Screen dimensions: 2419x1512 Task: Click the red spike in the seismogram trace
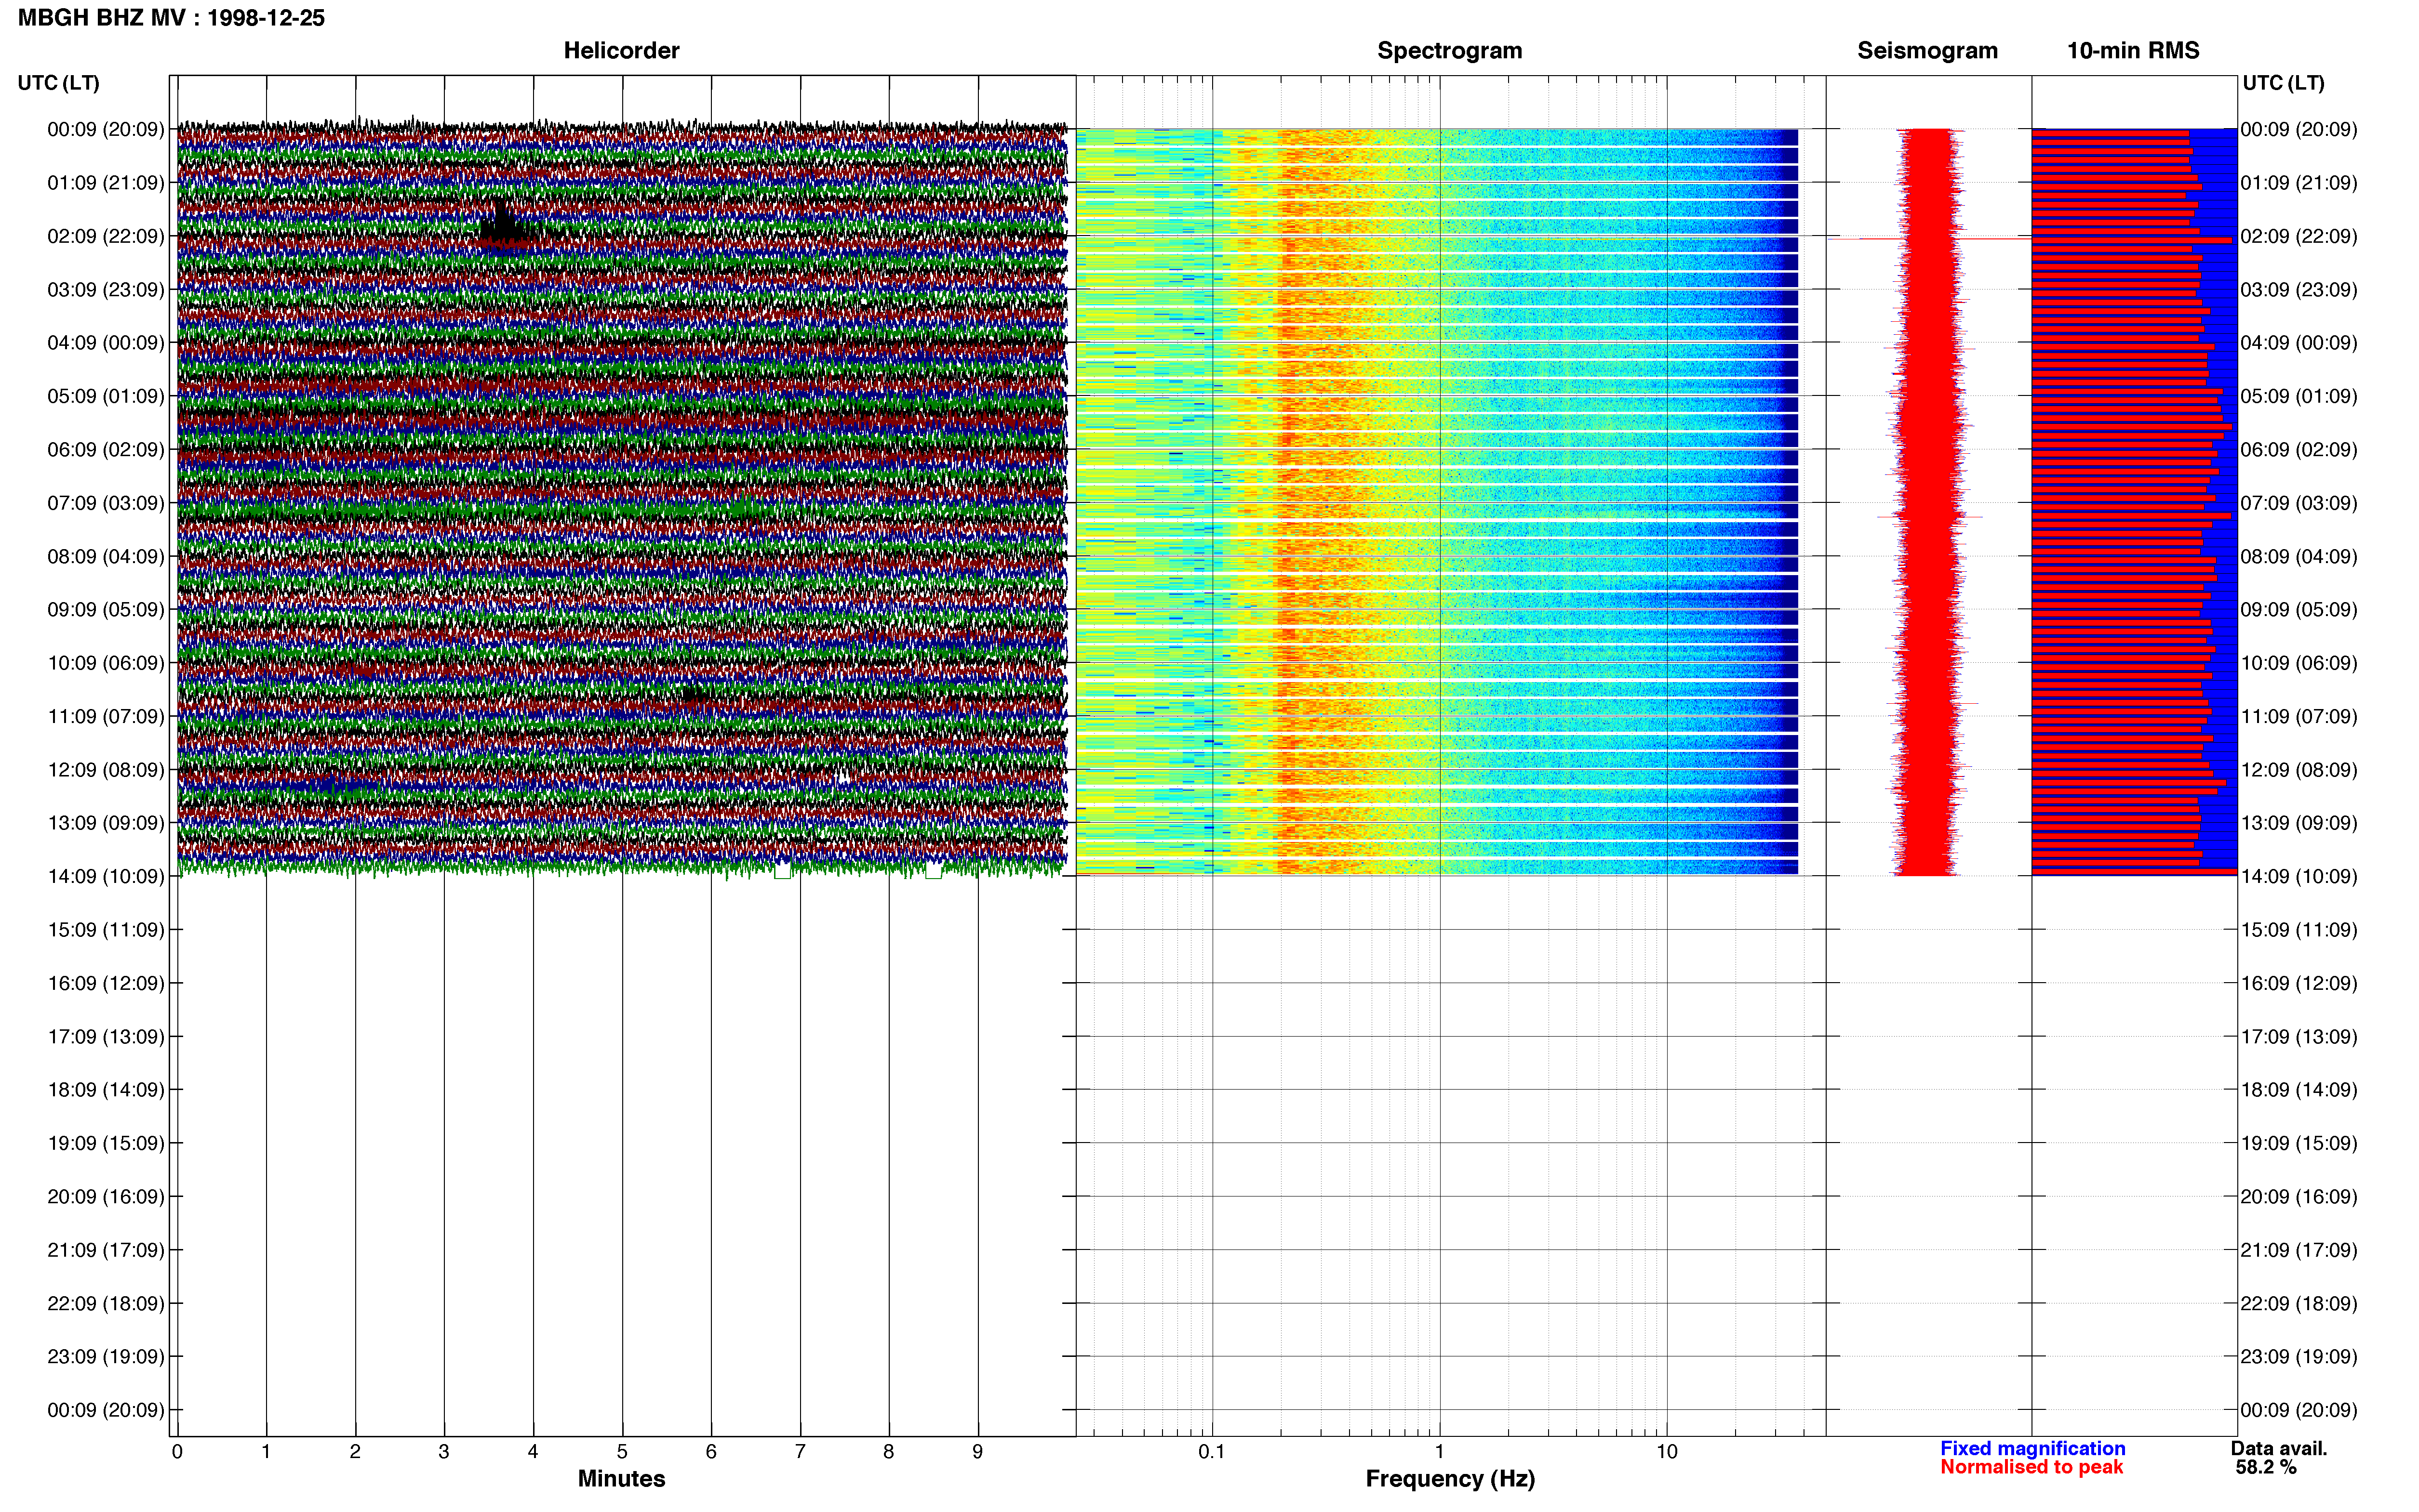(x=1930, y=239)
